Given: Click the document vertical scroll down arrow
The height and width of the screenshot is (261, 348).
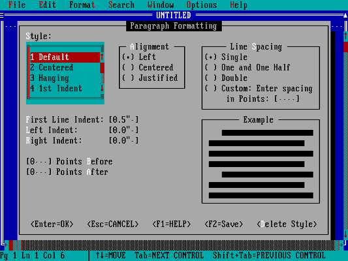Looking at the screenshot, I should pyautogui.click(x=345, y=234).
